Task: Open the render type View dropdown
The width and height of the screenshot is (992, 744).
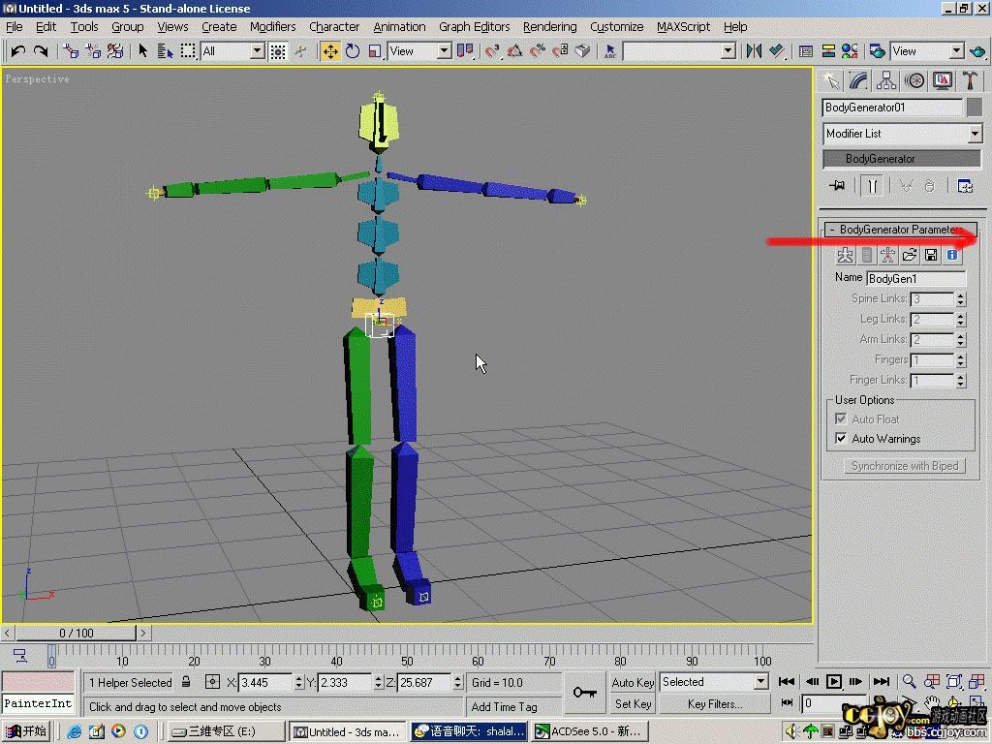Action: coord(956,51)
